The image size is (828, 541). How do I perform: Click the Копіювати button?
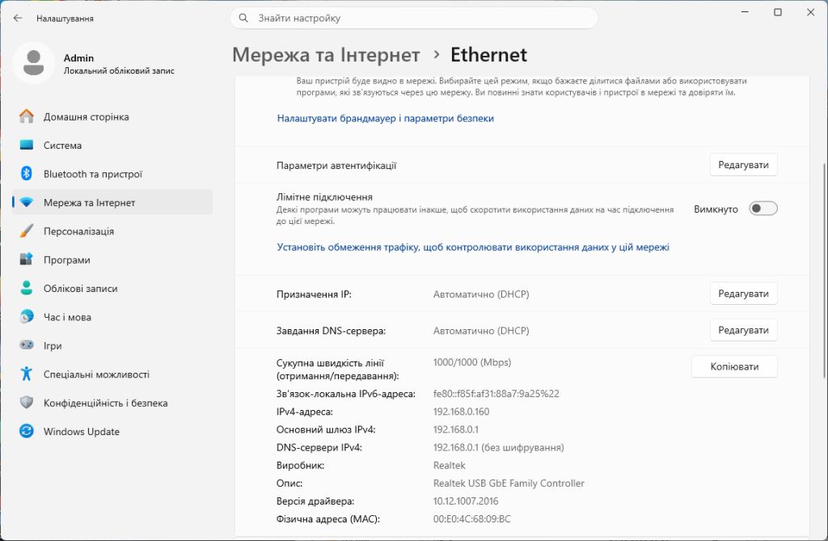(734, 366)
